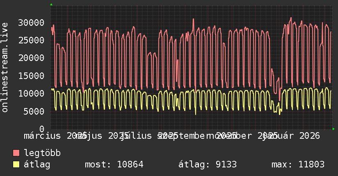Select the legtöbb legend label

tap(42, 153)
